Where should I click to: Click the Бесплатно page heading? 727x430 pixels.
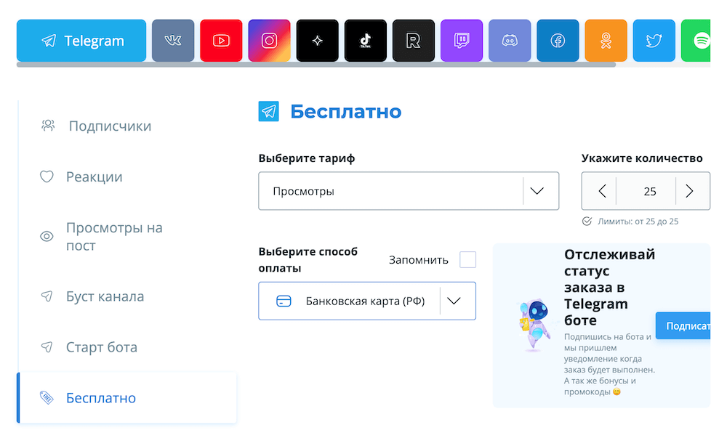pyautogui.click(x=345, y=111)
